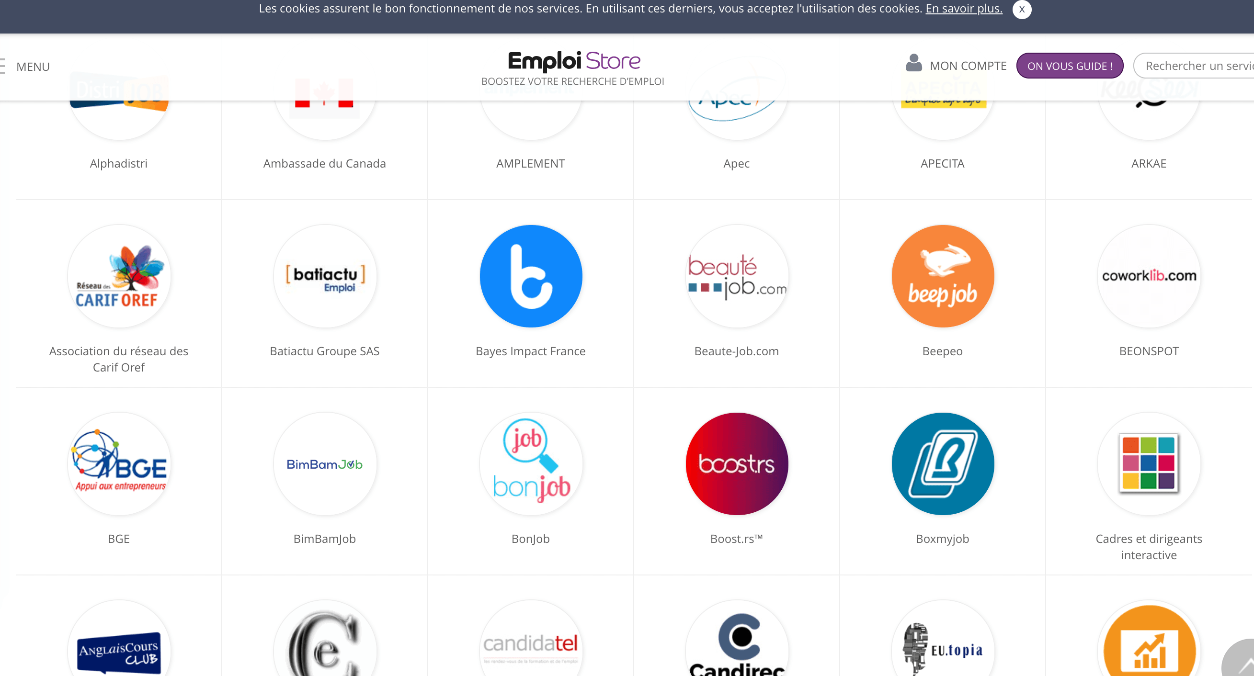Open the BGE Appui aux entrepreneurs logo
Image resolution: width=1254 pixels, height=676 pixels.
tap(119, 464)
